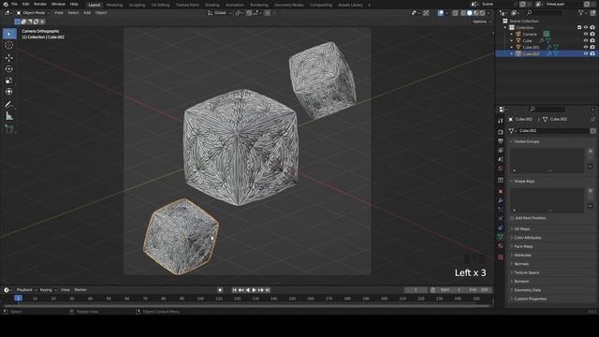Open the Object Mode dropdown

click(x=34, y=13)
